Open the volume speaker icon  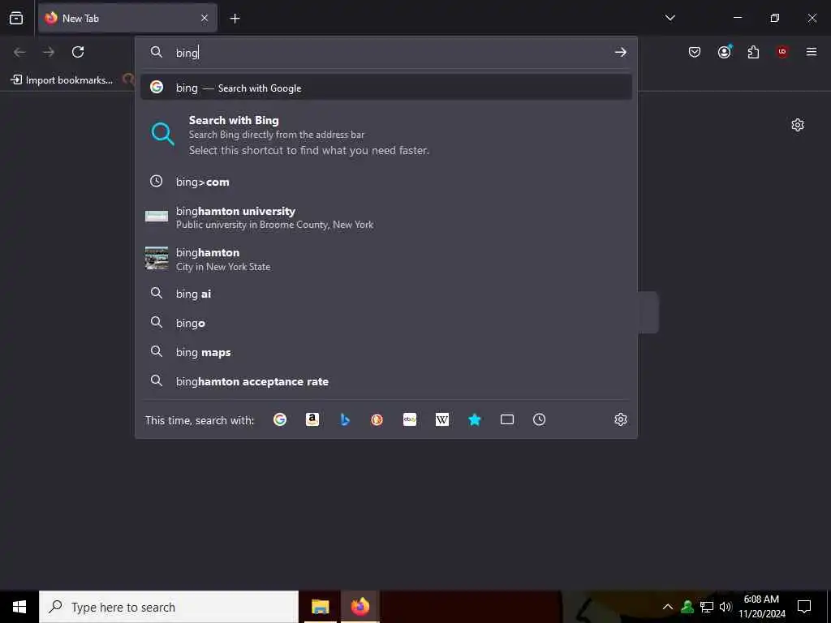(726, 607)
